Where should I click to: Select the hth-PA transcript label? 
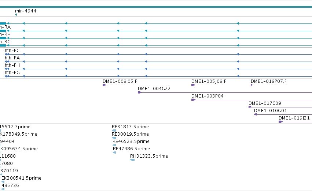click(x=12, y=58)
